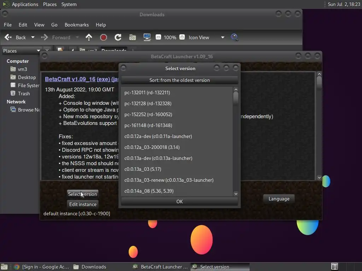The image size is (362, 271).
Task: Open the Icon View mode dropdown
Action: 206,37
